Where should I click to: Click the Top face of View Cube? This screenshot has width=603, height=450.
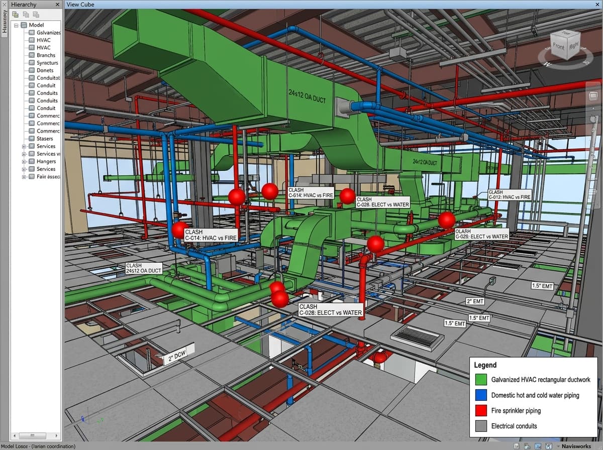click(566, 33)
